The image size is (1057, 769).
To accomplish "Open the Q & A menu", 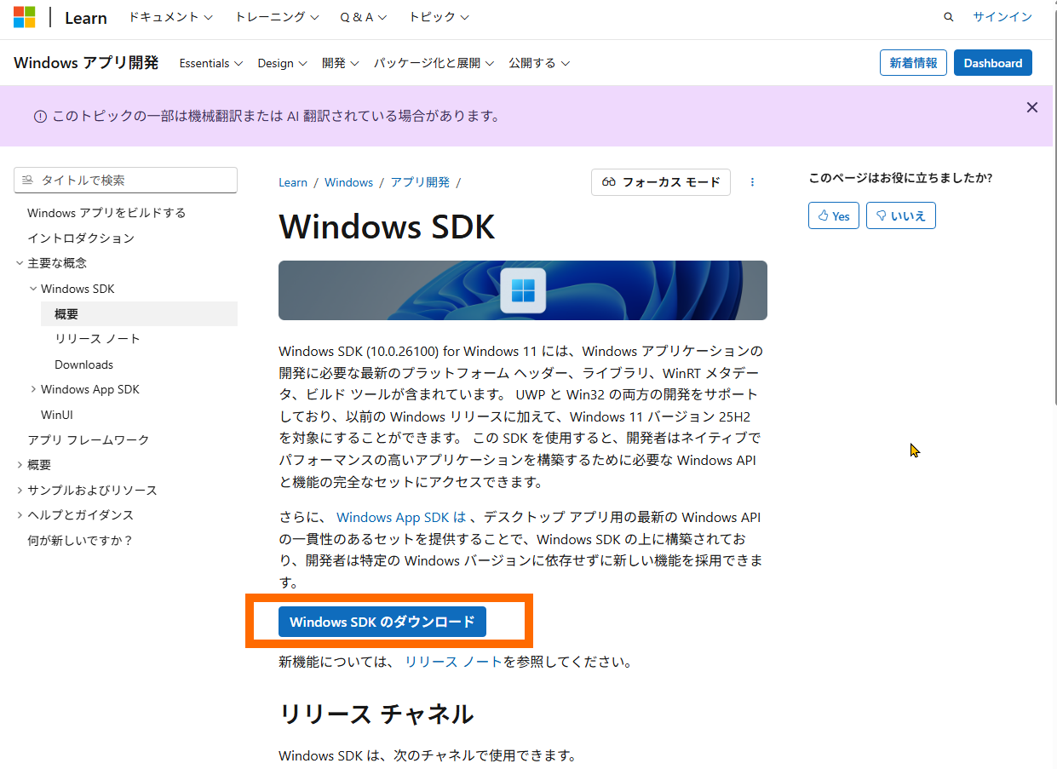I will click(x=363, y=16).
